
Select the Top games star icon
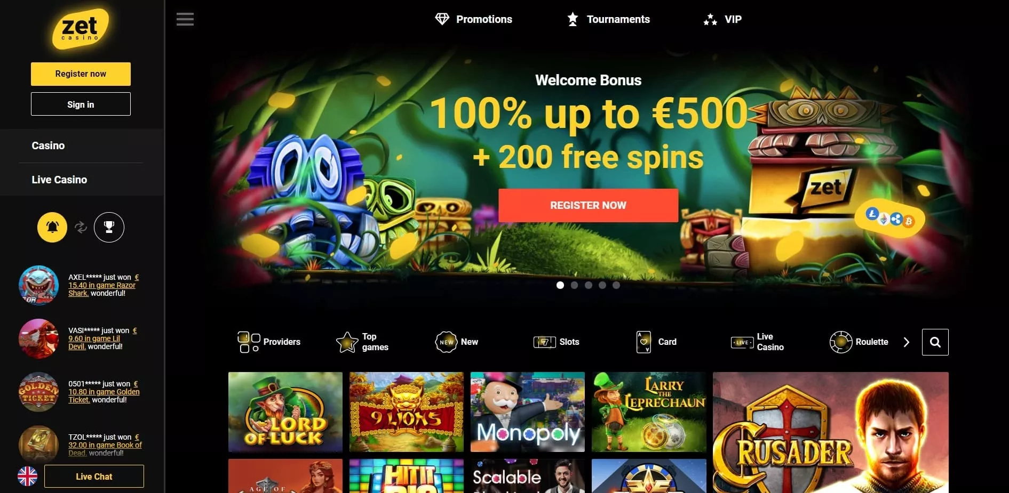347,342
